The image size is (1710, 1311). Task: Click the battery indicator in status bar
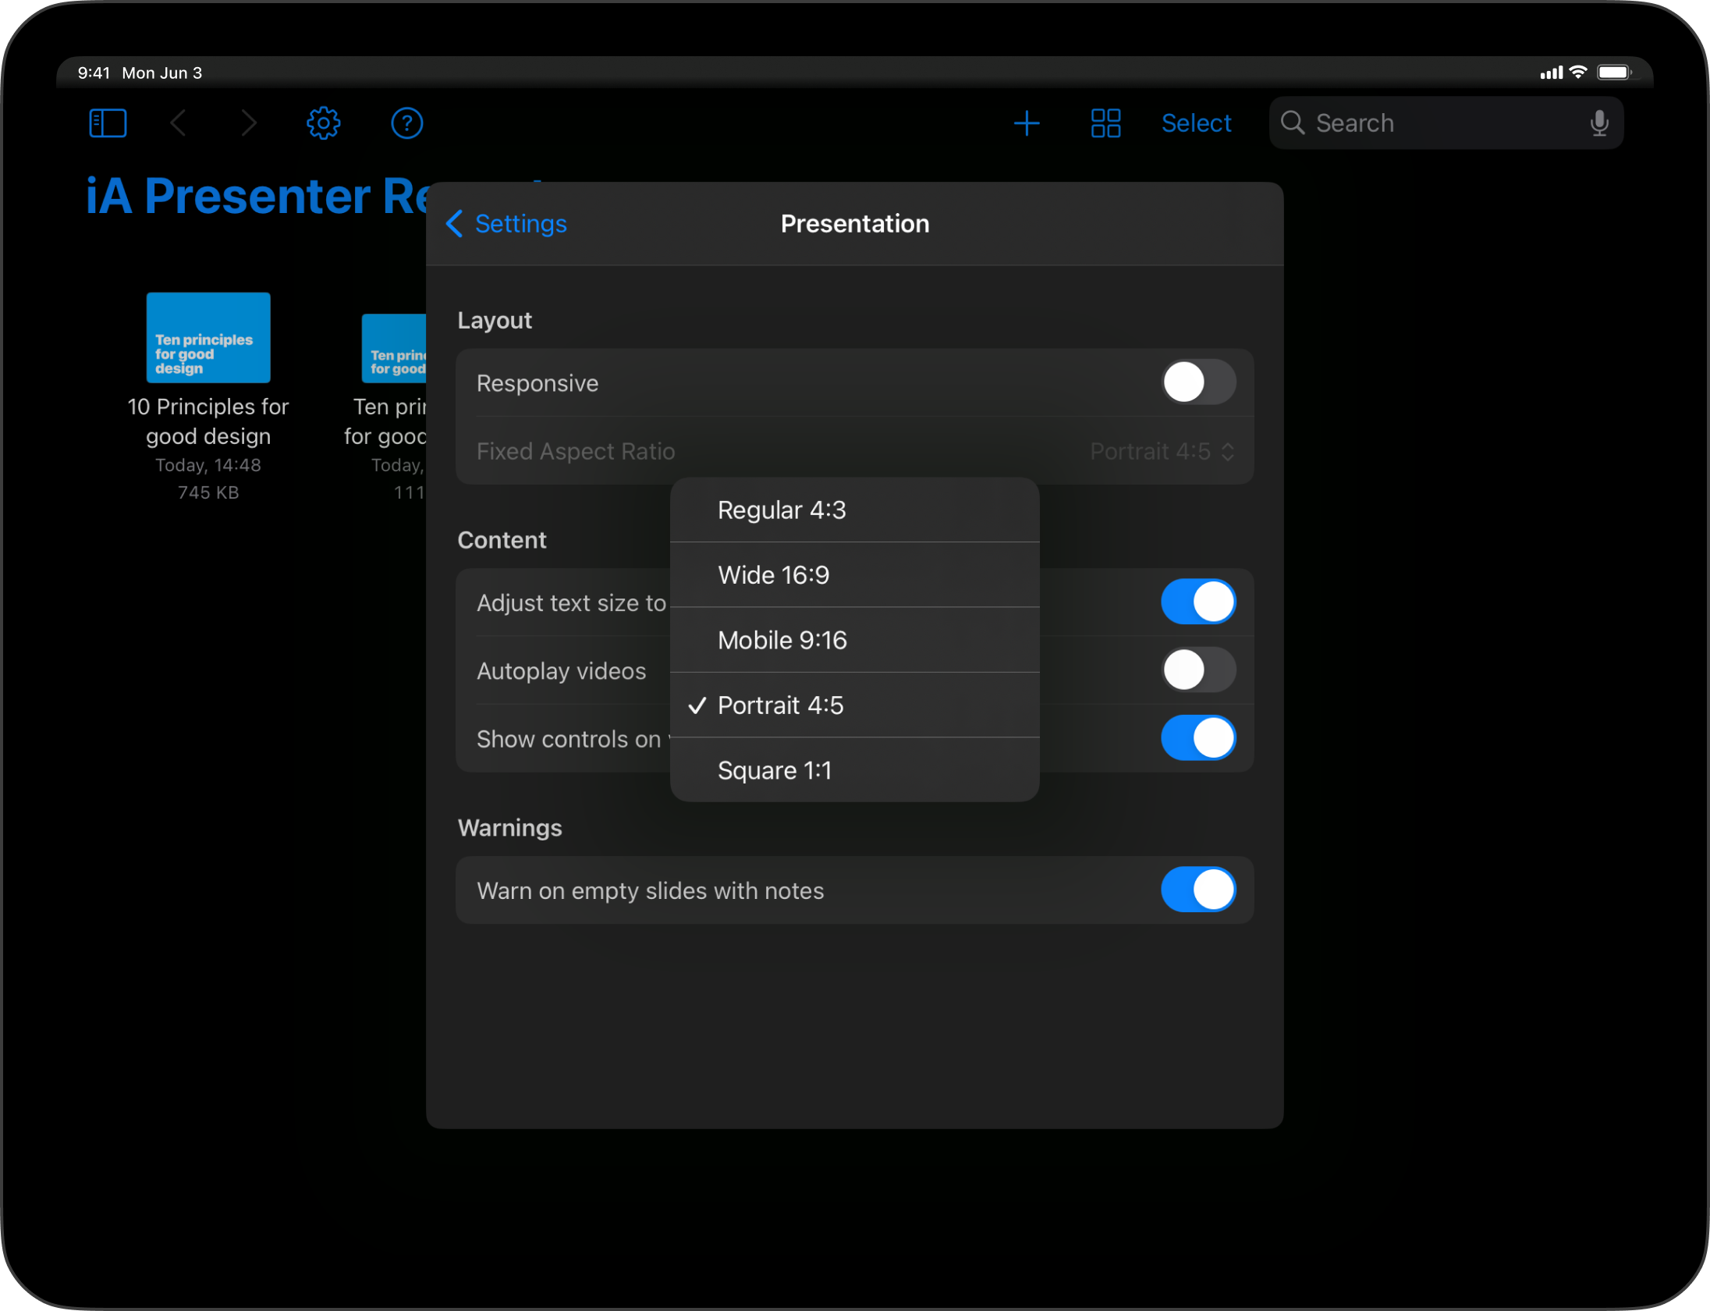tap(1615, 73)
